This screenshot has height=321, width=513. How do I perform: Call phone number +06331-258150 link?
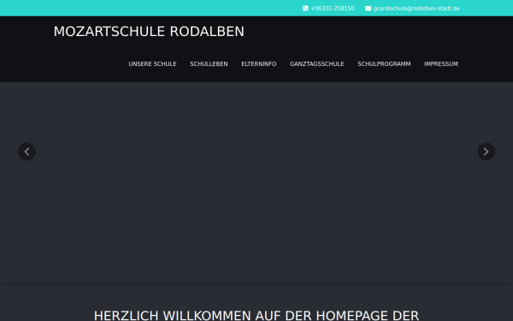[333, 9]
